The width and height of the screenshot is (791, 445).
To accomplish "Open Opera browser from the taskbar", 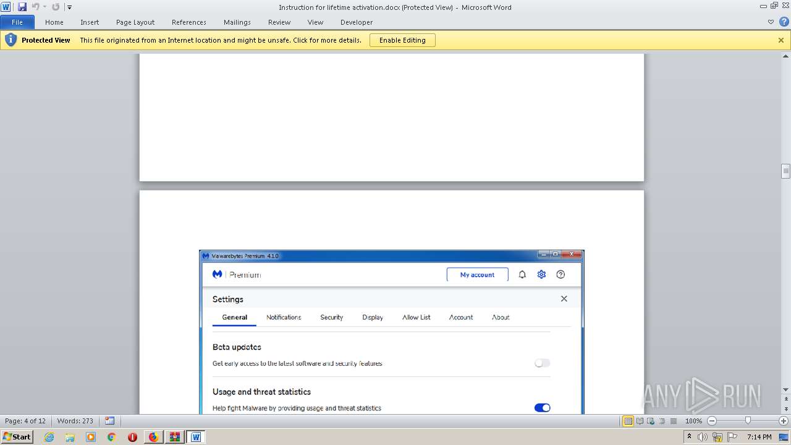I will point(132,437).
